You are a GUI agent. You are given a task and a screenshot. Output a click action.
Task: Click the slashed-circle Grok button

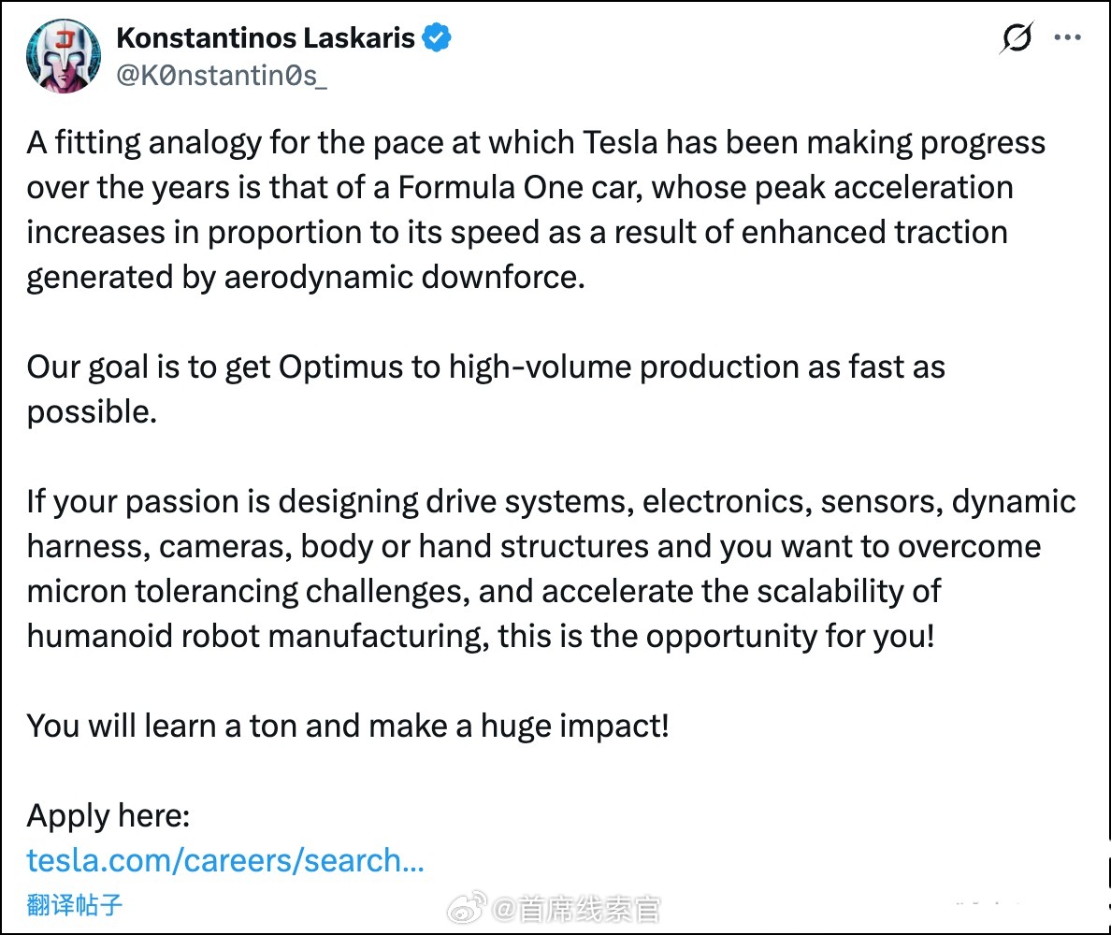point(1017,37)
